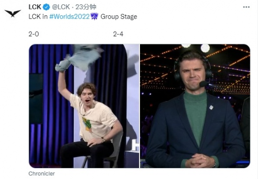The image size is (258, 179).
Task: Click the Worlds trophy emoji icon
Action: pos(95,16)
